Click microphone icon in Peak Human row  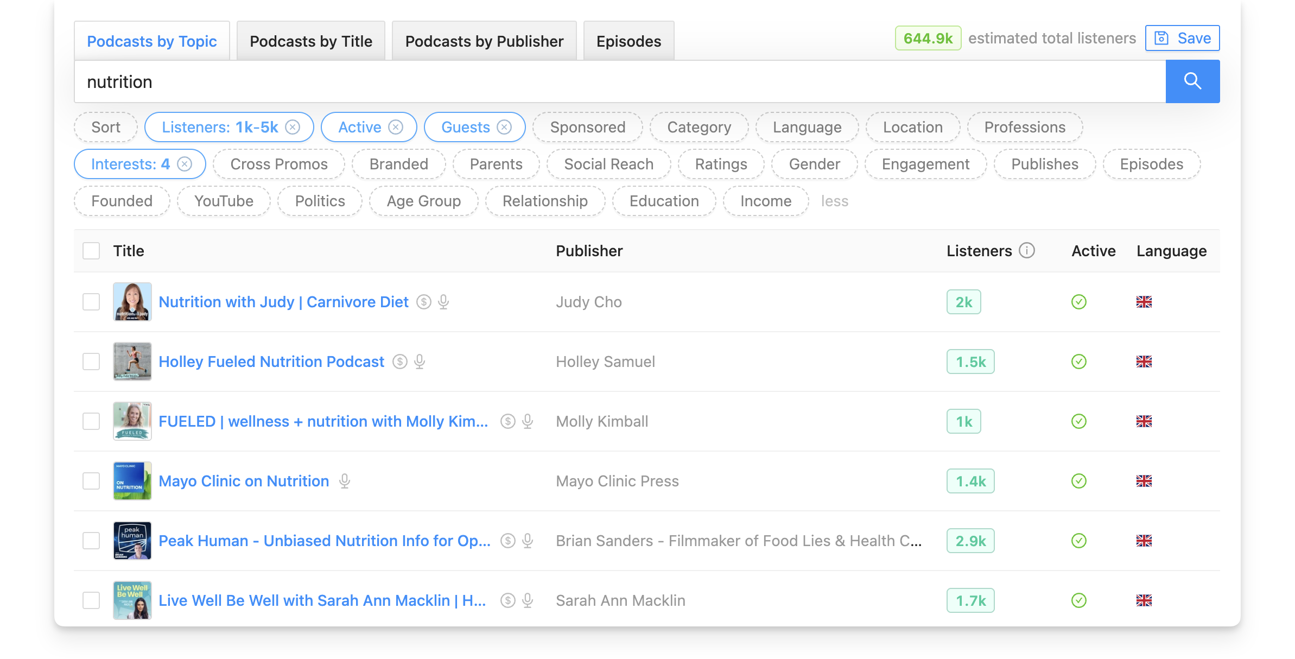click(528, 541)
